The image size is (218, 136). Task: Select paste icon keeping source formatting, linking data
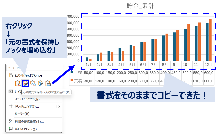(x=41, y=83)
